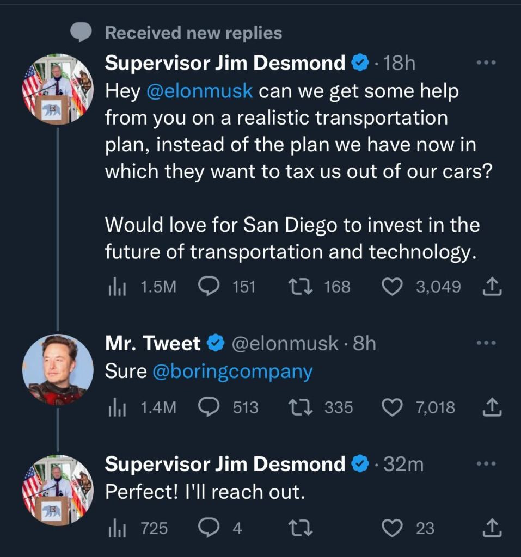
Task: Open more options on Mr. Tweet's reply
Action: (x=486, y=343)
